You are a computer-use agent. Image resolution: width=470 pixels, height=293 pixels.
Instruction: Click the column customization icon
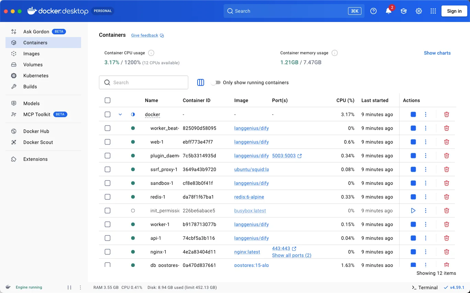click(201, 82)
